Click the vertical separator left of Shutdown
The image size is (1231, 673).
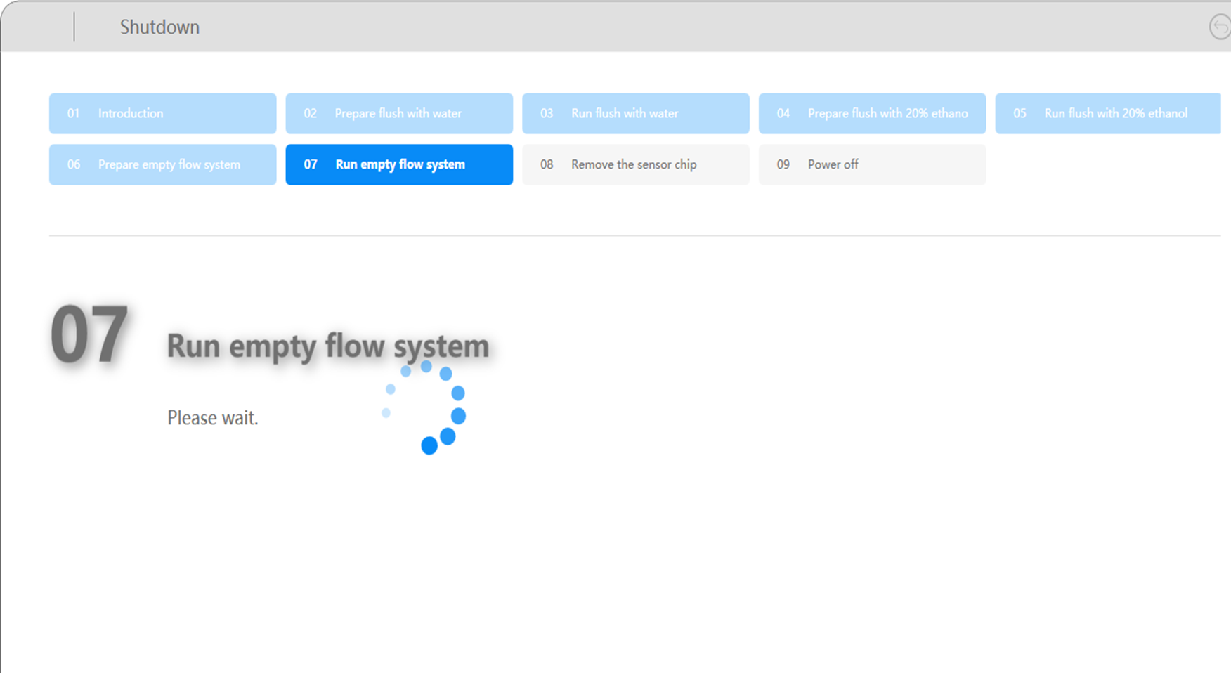[74, 27]
